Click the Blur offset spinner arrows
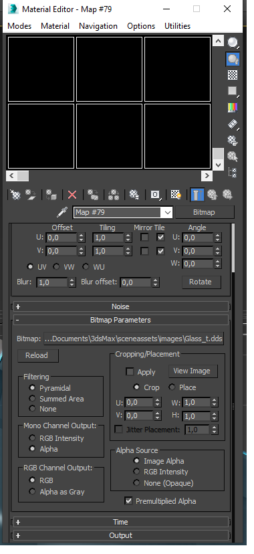 [x=155, y=282]
